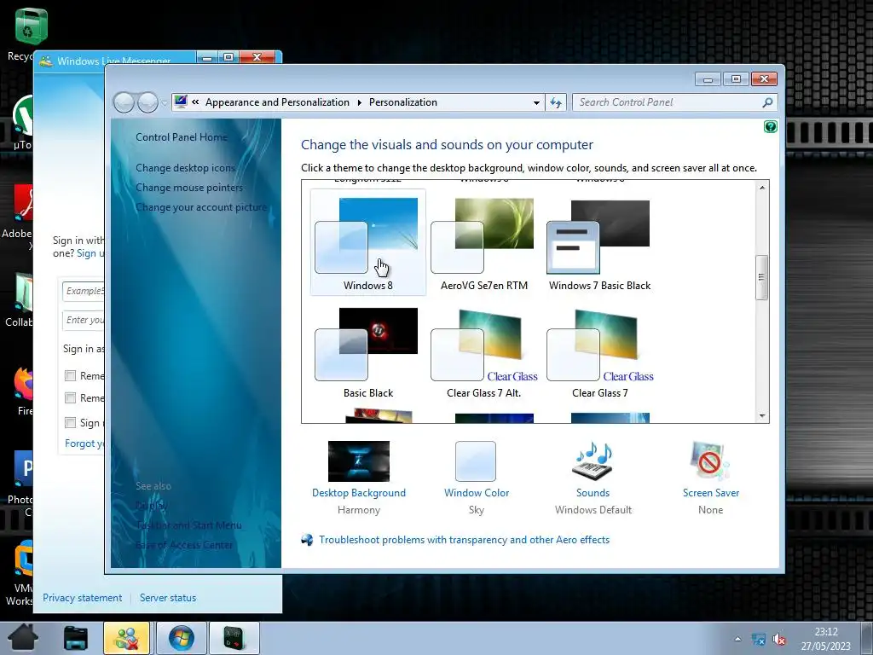Open the taskbar clock showing 23:12
Image resolution: width=873 pixels, height=655 pixels.
[826, 639]
